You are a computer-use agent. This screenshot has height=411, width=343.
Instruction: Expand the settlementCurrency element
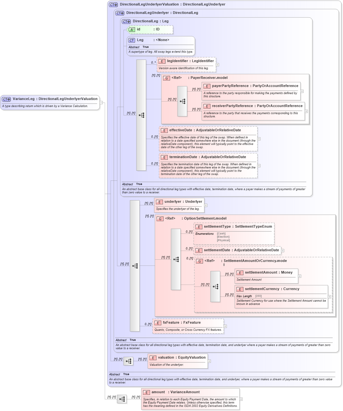[x=329, y=297]
